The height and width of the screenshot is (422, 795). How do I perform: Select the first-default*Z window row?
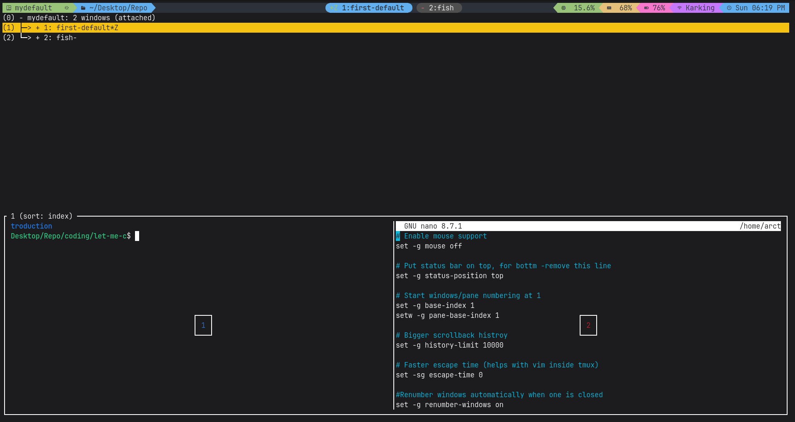point(395,28)
